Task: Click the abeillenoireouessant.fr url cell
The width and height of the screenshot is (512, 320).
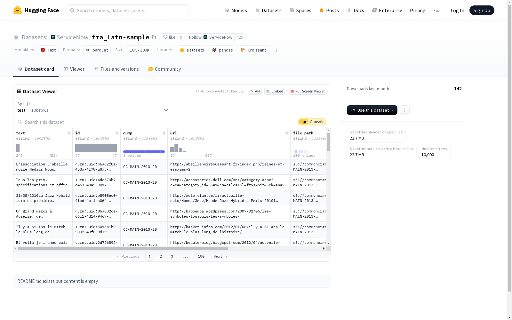Action: click(229, 167)
